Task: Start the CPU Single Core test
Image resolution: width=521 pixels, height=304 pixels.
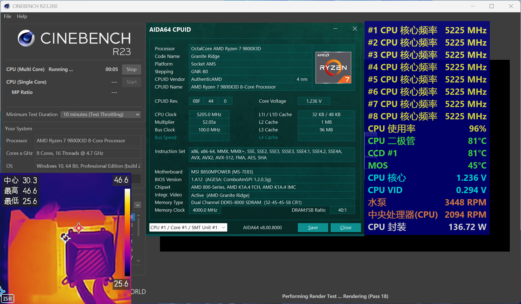Action: pyautogui.click(x=131, y=82)
